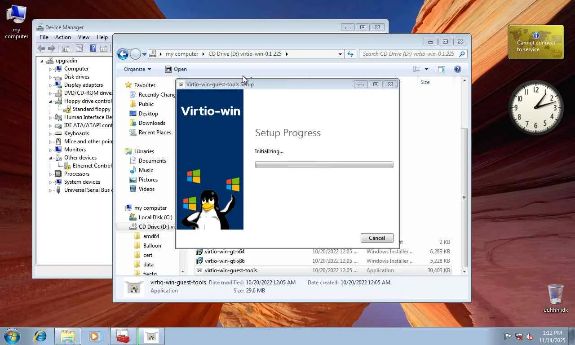The image size is (575, 345).
Task: Open the Start menu orb
Action: coord(12,336)
